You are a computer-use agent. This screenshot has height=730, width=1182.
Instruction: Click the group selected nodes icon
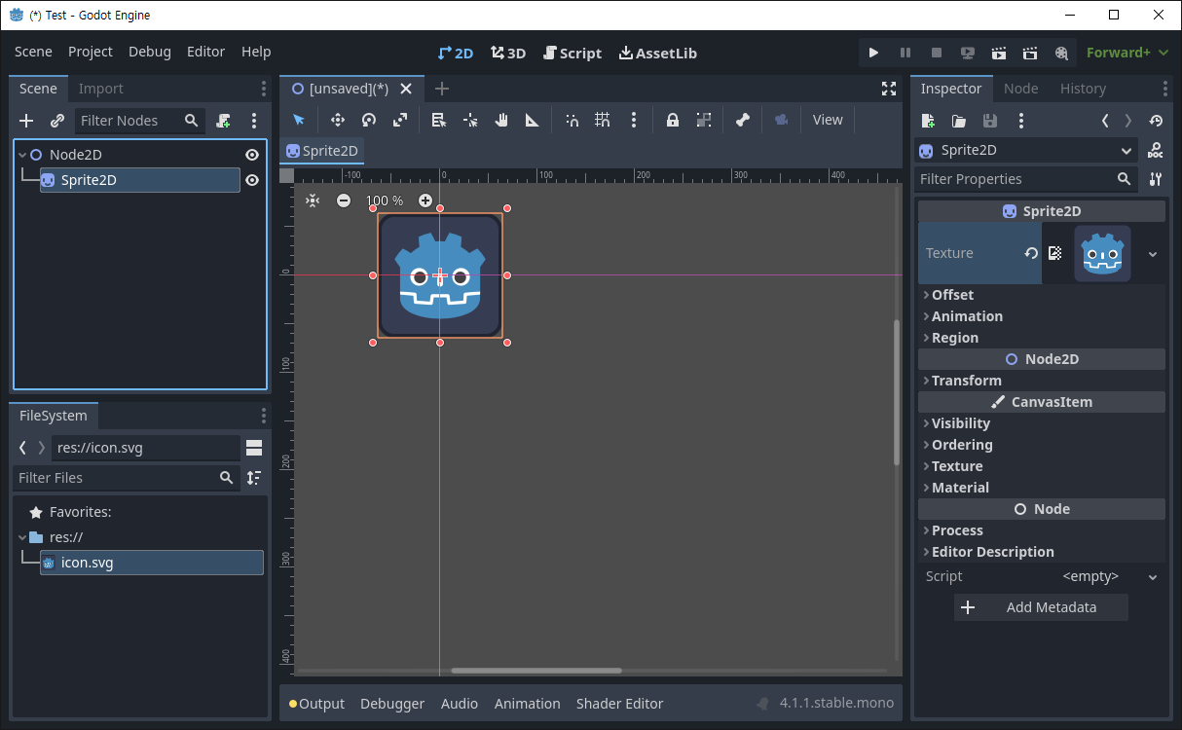pos(704,120)
